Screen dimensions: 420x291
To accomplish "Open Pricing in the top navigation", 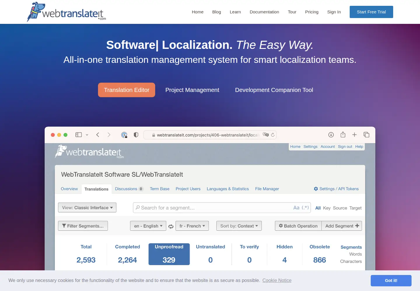I will pyautogui.click(x=312, y=12).
